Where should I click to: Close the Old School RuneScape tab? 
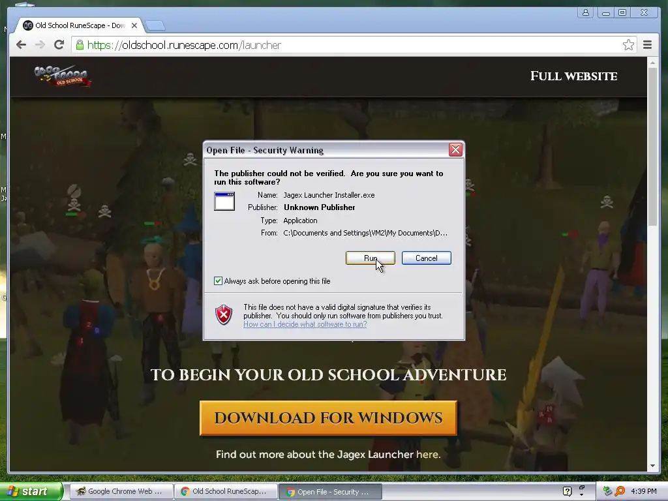(134, 25)
